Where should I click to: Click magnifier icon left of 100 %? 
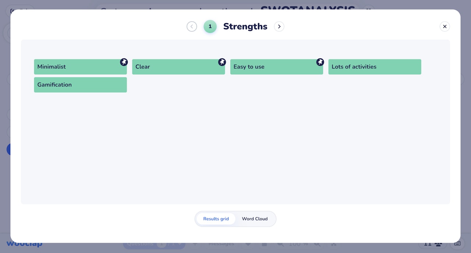pos(280,244)
